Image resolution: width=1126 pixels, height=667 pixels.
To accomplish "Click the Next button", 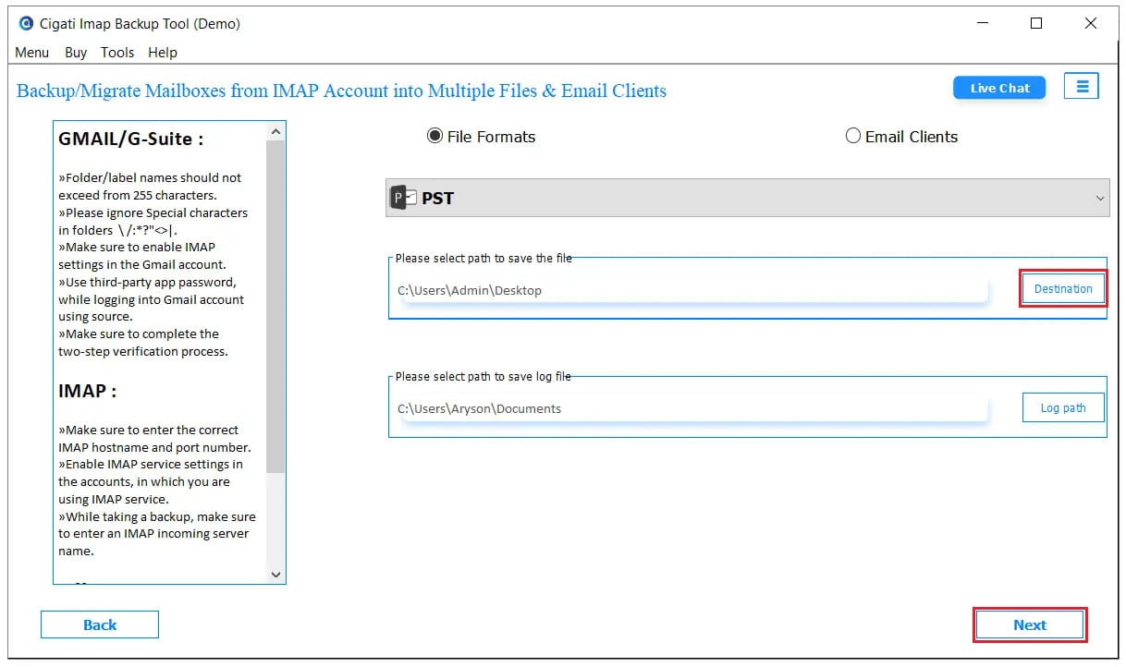I will pos(1030,625).
